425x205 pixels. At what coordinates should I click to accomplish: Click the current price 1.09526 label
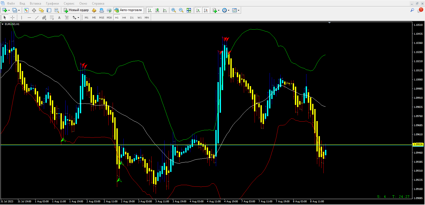[x=418, y=144]
